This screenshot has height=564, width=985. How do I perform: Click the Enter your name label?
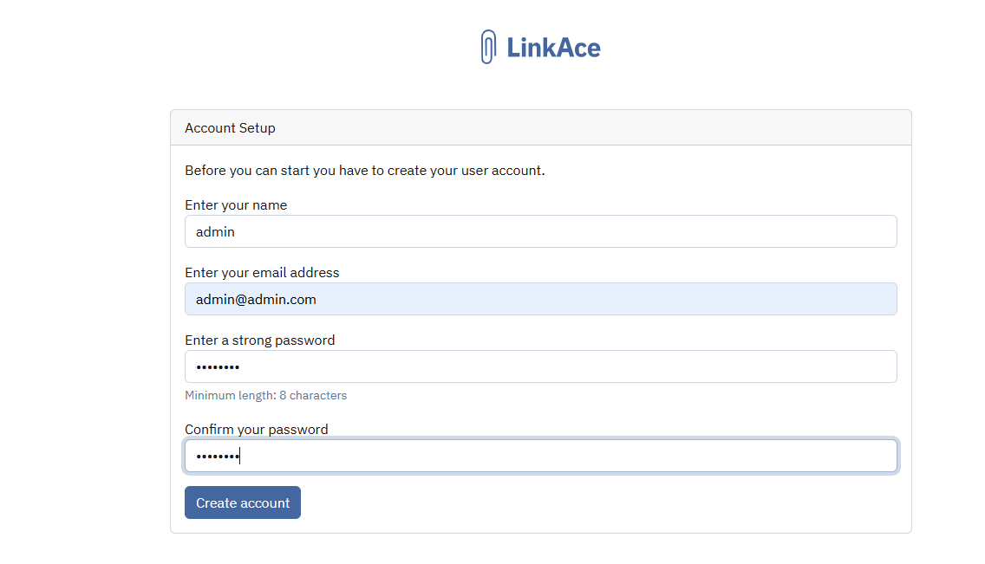[236, 205]
